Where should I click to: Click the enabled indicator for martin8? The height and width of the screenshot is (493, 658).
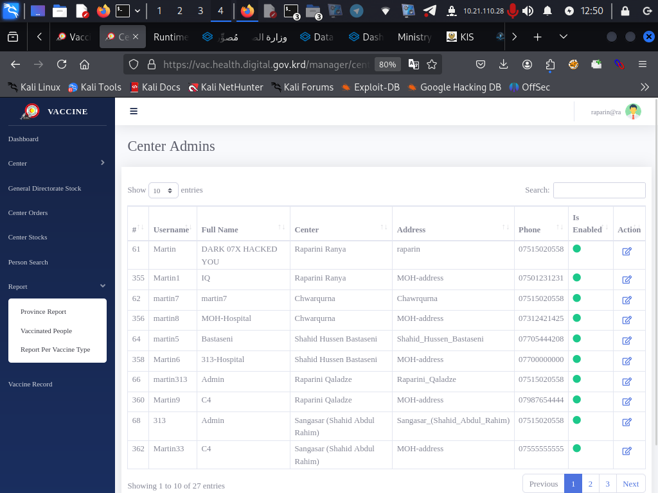576,318
